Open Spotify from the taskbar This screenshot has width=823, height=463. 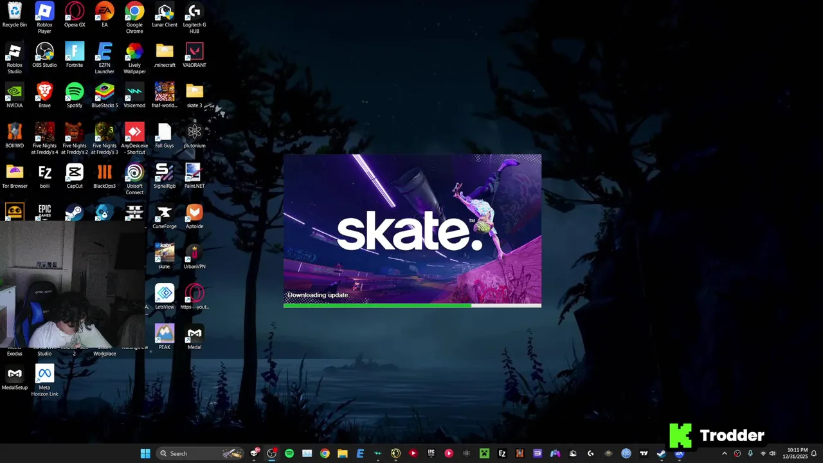point(289,453)
